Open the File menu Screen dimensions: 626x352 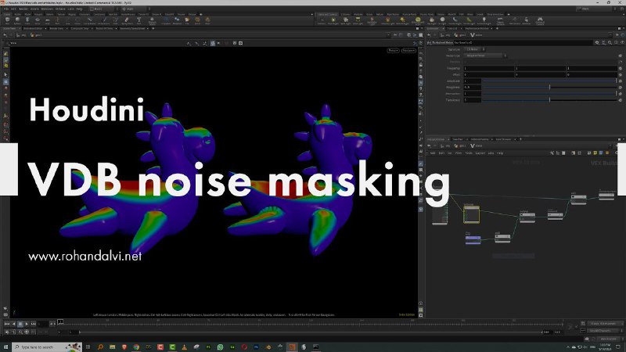click(5, 9)
